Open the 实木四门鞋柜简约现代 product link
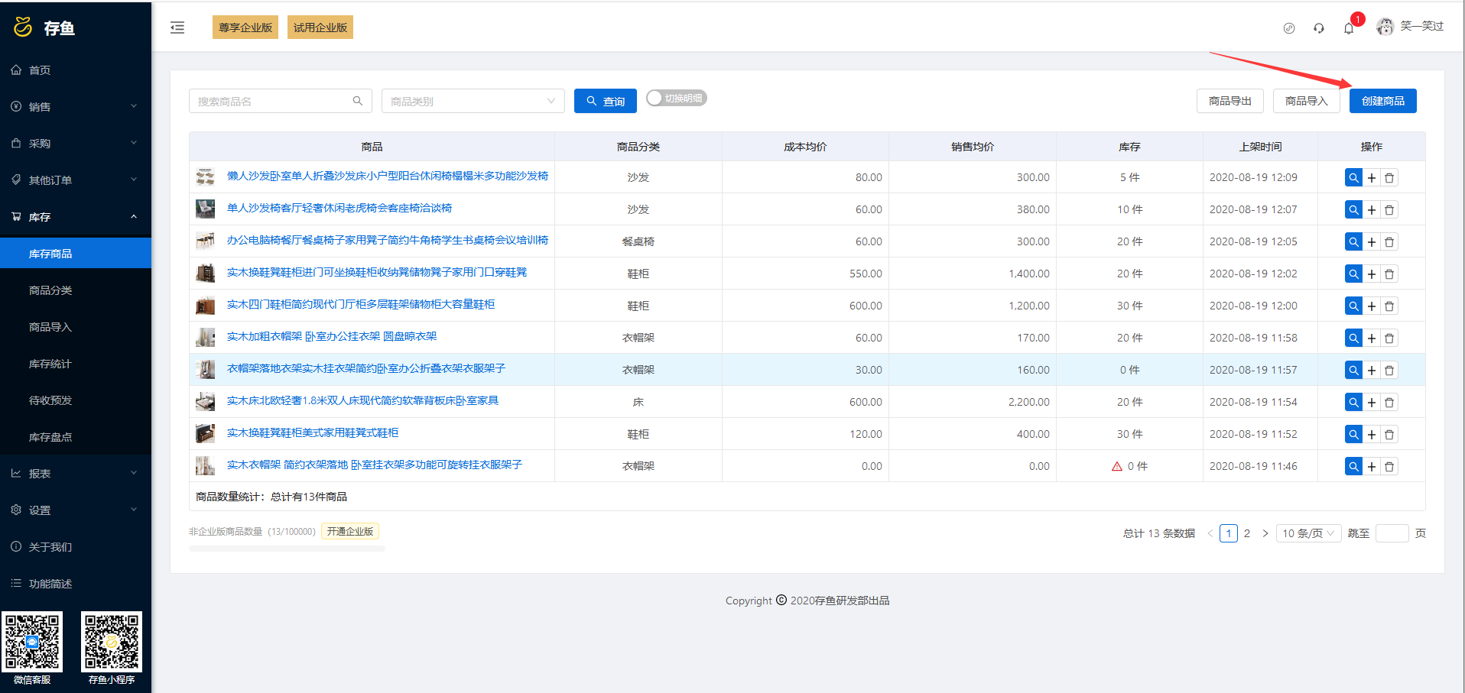 [361, 304]
